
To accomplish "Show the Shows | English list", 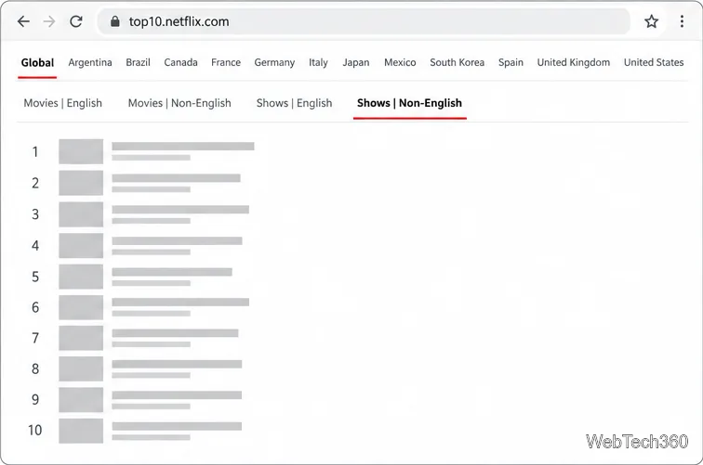I will coord(294,103).
